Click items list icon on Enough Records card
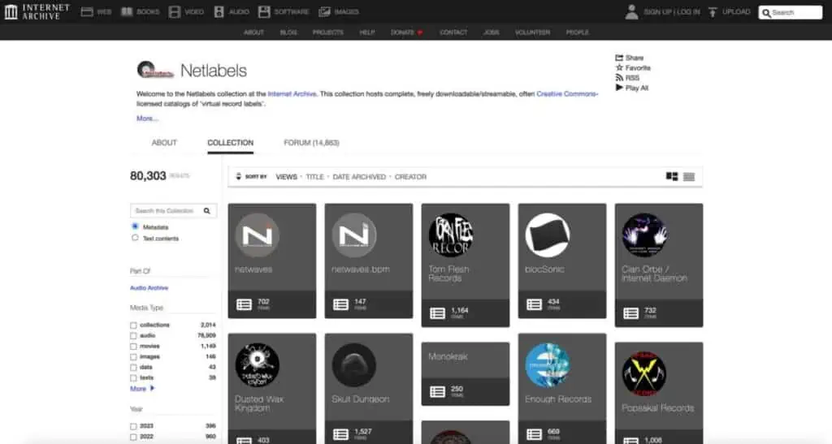The height and width of the screenshot is (444, 832). point(535,434)
